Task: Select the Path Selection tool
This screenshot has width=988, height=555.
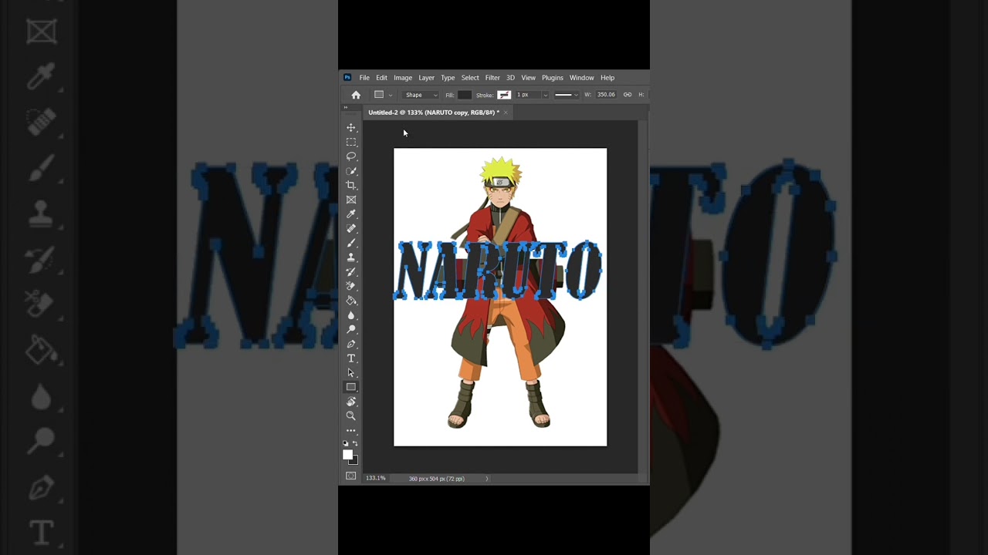Action: (x=351, y=372)
